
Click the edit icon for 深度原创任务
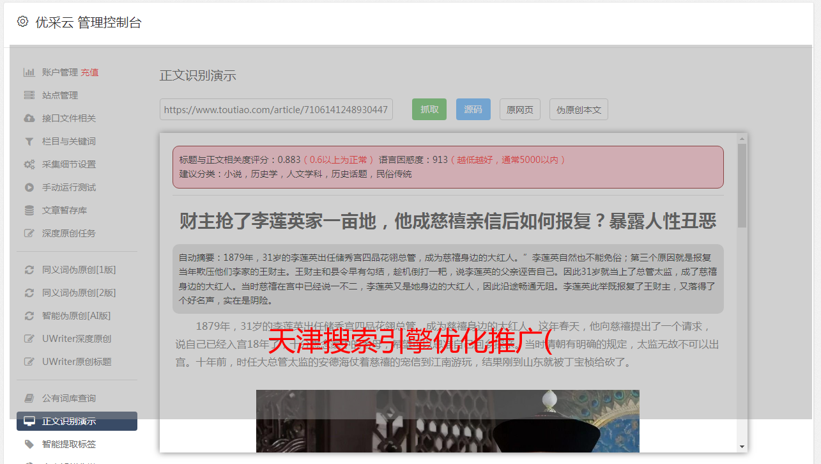[29, 233]
